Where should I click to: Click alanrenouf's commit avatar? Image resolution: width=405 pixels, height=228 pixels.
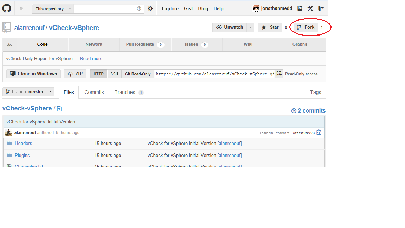tap(9, 133)
